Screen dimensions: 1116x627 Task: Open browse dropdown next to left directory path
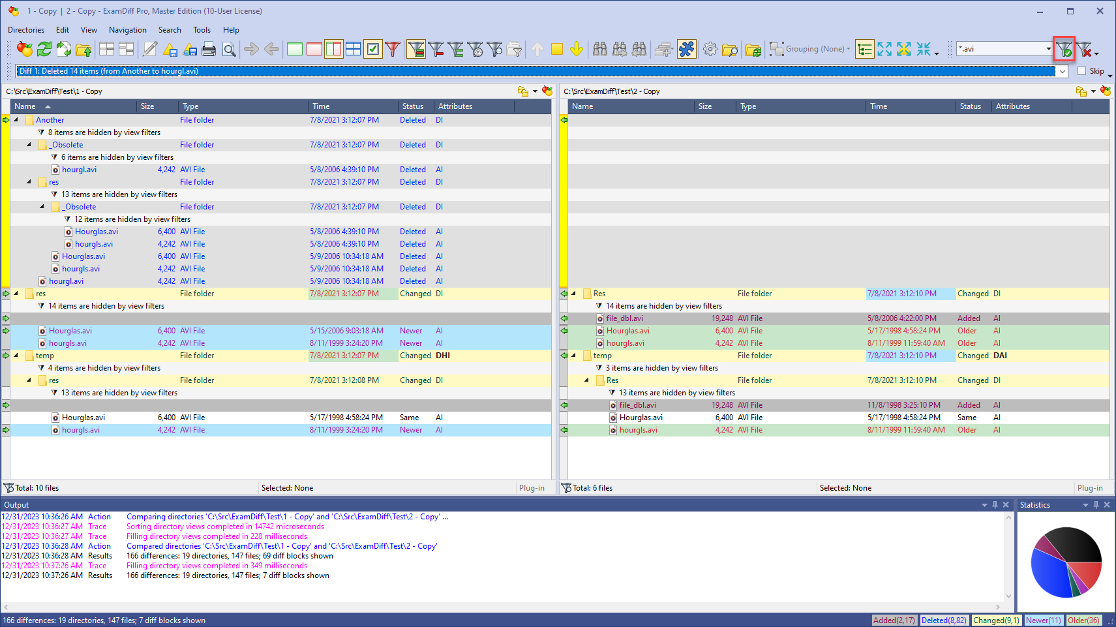(535, 91)
